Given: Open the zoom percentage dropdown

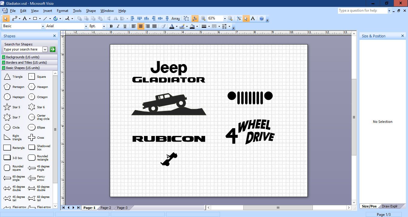Looking at the screenshot, I should coord(225,19).
